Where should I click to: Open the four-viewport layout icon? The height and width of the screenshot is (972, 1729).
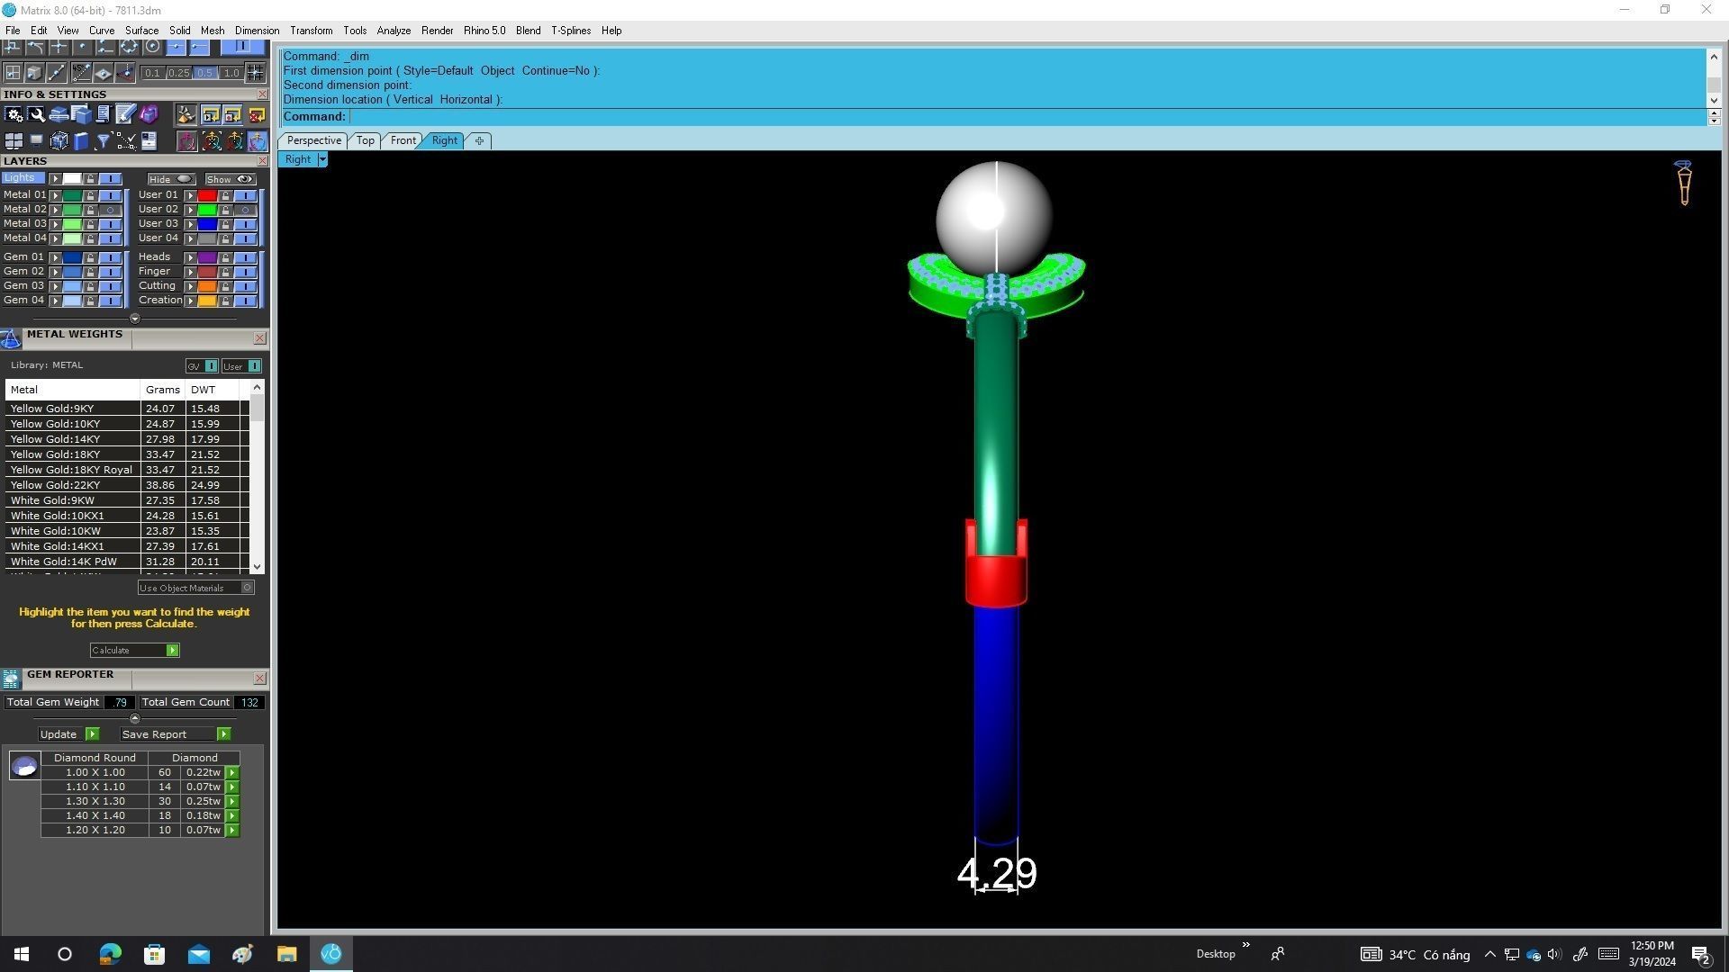[x=14, y=140]
